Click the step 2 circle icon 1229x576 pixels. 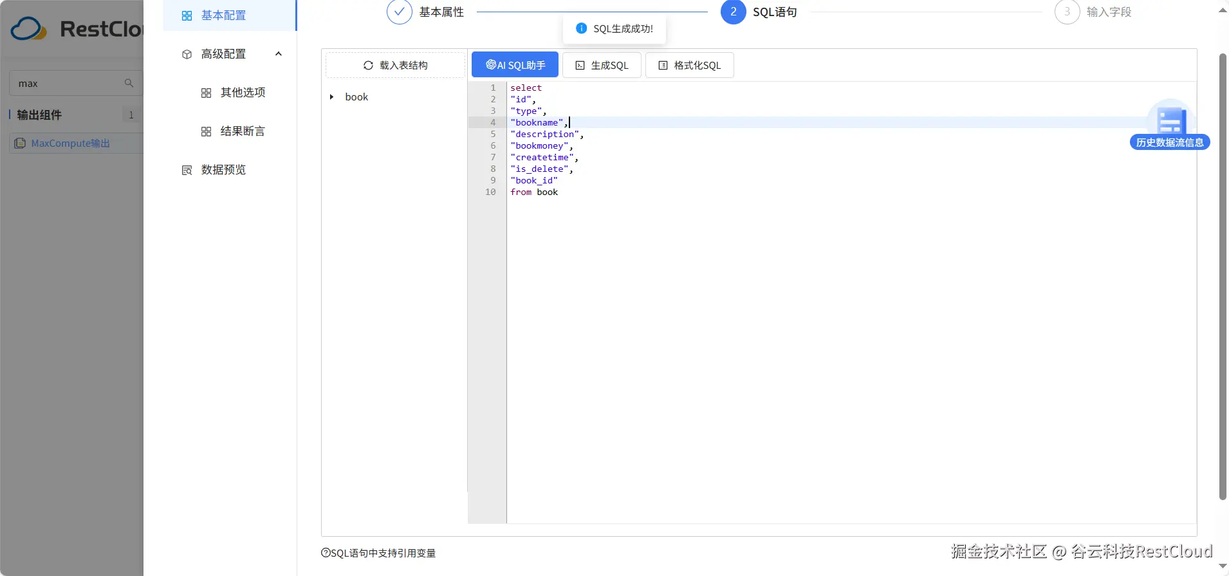tap(733, 12)
